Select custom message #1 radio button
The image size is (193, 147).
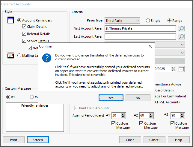coord(8,97)
